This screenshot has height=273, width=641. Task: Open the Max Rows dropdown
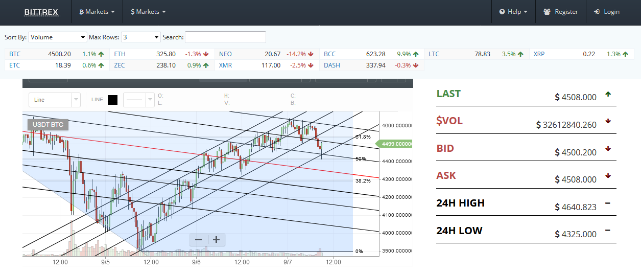141,37
